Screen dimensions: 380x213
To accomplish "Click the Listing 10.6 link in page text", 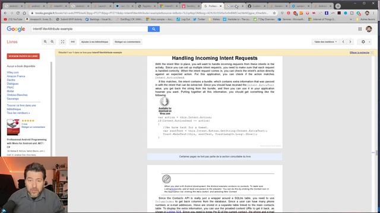I will [x=174, y=212].
